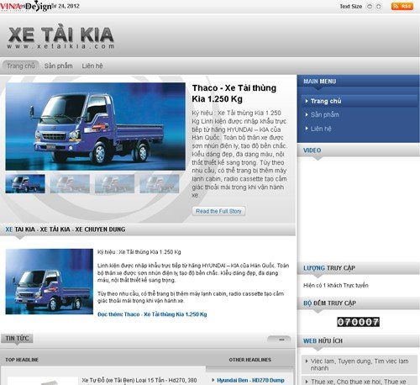The height and width of the screenshot is (385, 420).
Task: Click the VINA Design logo
Action: point(26,7)
